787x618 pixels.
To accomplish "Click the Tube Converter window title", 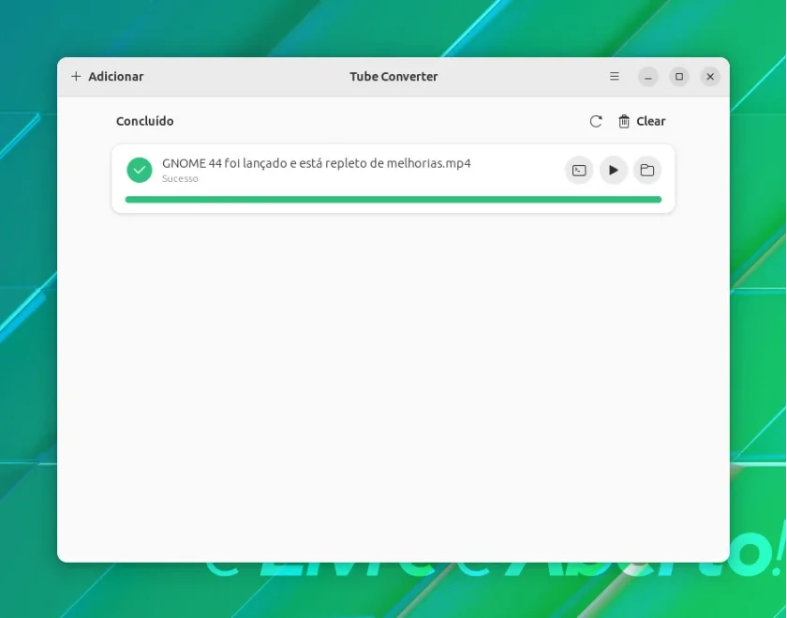I will click(x=393, y=76).
